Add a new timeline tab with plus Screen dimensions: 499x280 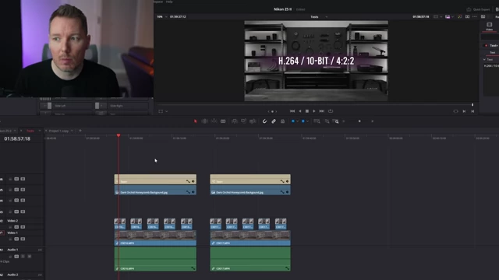tap(80, 131)
